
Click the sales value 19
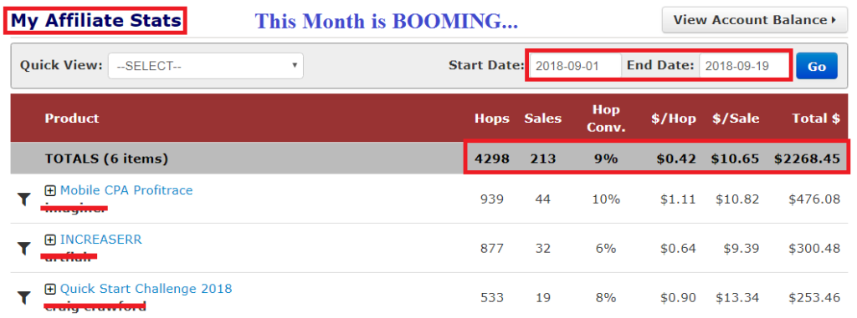(542, 297)
